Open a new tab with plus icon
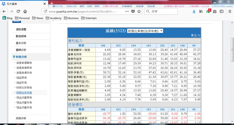Viewport: 234px width, 125px height. [52, 3]
